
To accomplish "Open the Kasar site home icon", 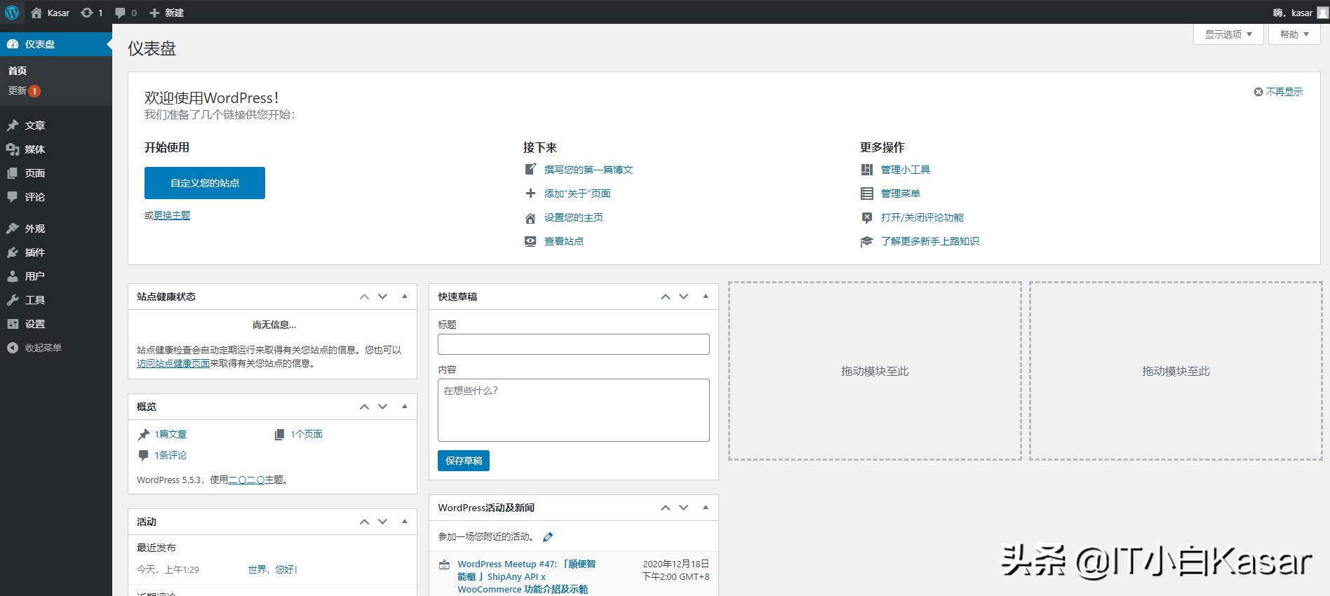I will pos(36,13).
